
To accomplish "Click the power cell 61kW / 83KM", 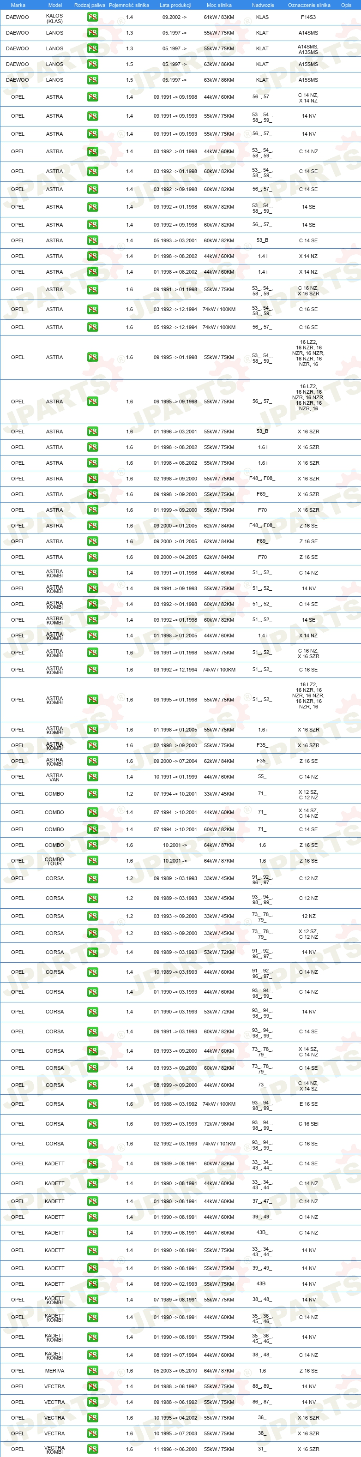I will (x=219, y=17).
